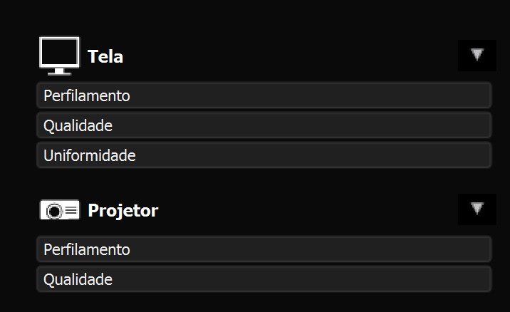
Task: Click the stand of the monitor icon
Action: click(59, 72)
